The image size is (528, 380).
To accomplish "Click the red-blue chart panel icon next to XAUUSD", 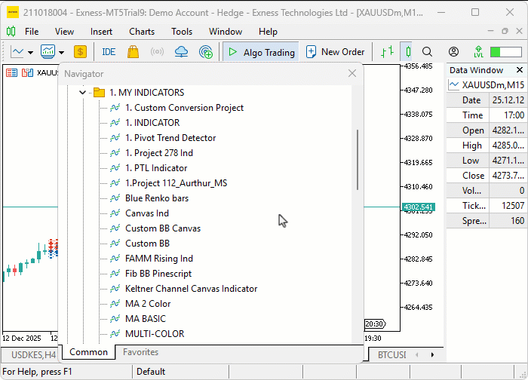I will coord(28,72).
